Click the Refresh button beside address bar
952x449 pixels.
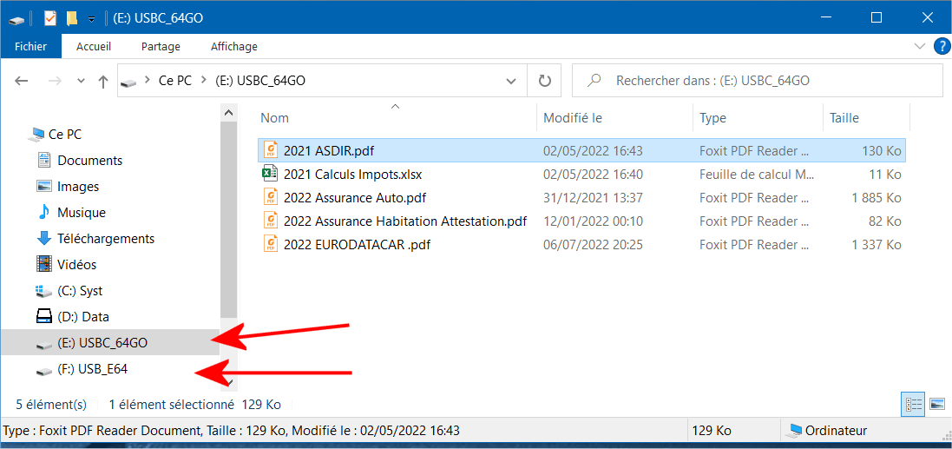click(545, 81)
